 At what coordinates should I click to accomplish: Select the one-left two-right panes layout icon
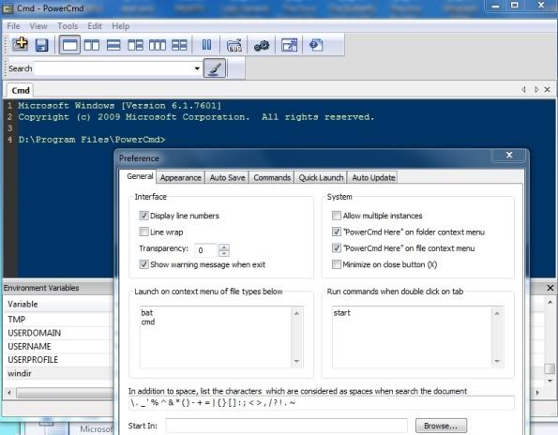coord(135,45)
